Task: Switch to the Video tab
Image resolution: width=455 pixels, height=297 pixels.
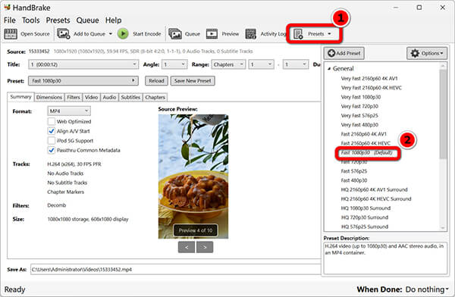Action: [x=92, y=97]
